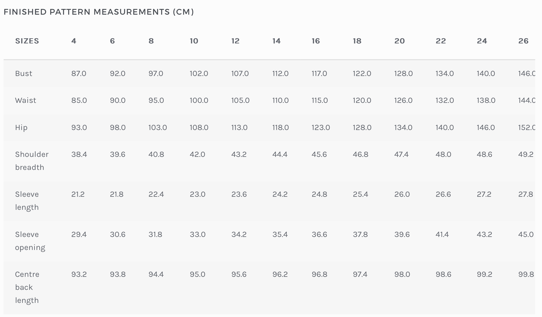Viewport: 542px width, 317px height.
Task: Click the Shoulder breadth row label
Action: pos(32,161)
